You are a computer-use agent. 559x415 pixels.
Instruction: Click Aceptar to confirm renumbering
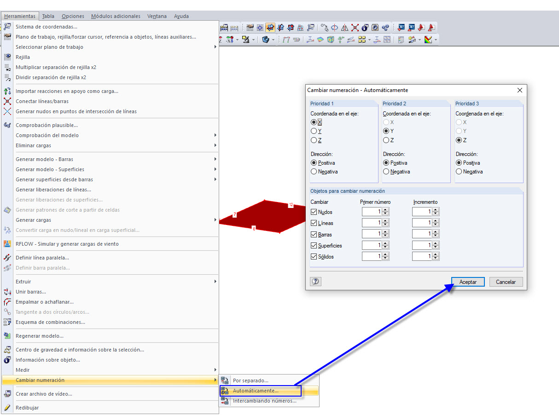(468, 282)
